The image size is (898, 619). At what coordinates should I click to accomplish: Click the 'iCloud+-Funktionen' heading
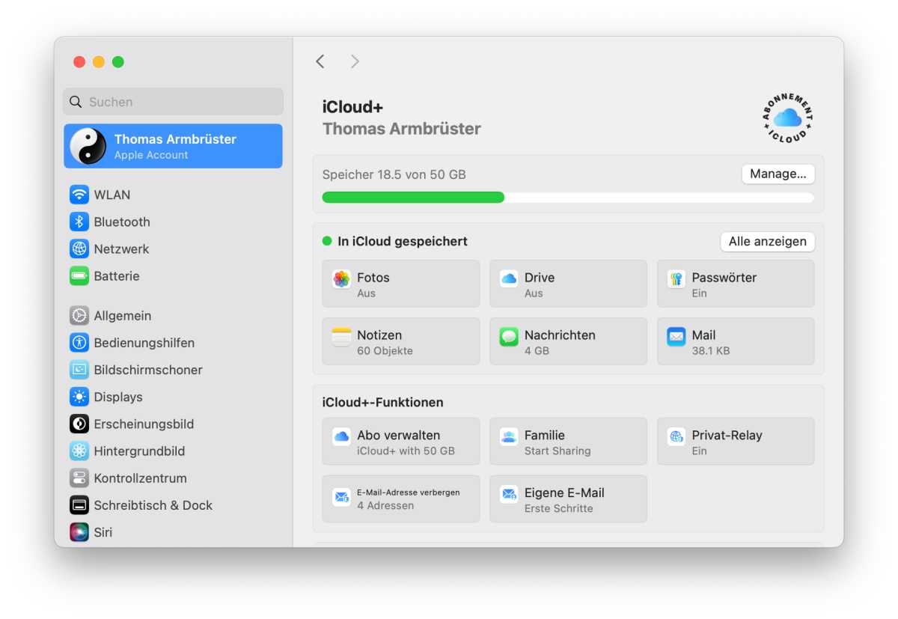(382, 402)
